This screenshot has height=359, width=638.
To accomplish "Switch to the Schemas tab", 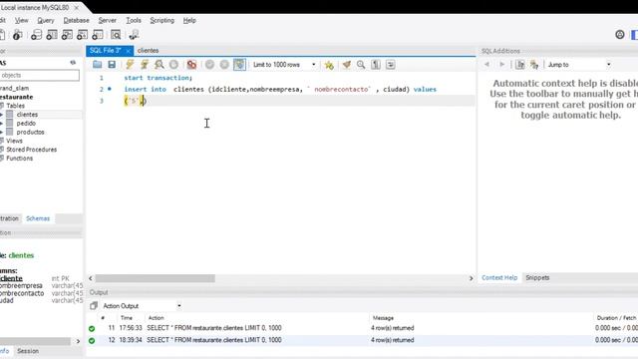I will click(x=38, y=218).
